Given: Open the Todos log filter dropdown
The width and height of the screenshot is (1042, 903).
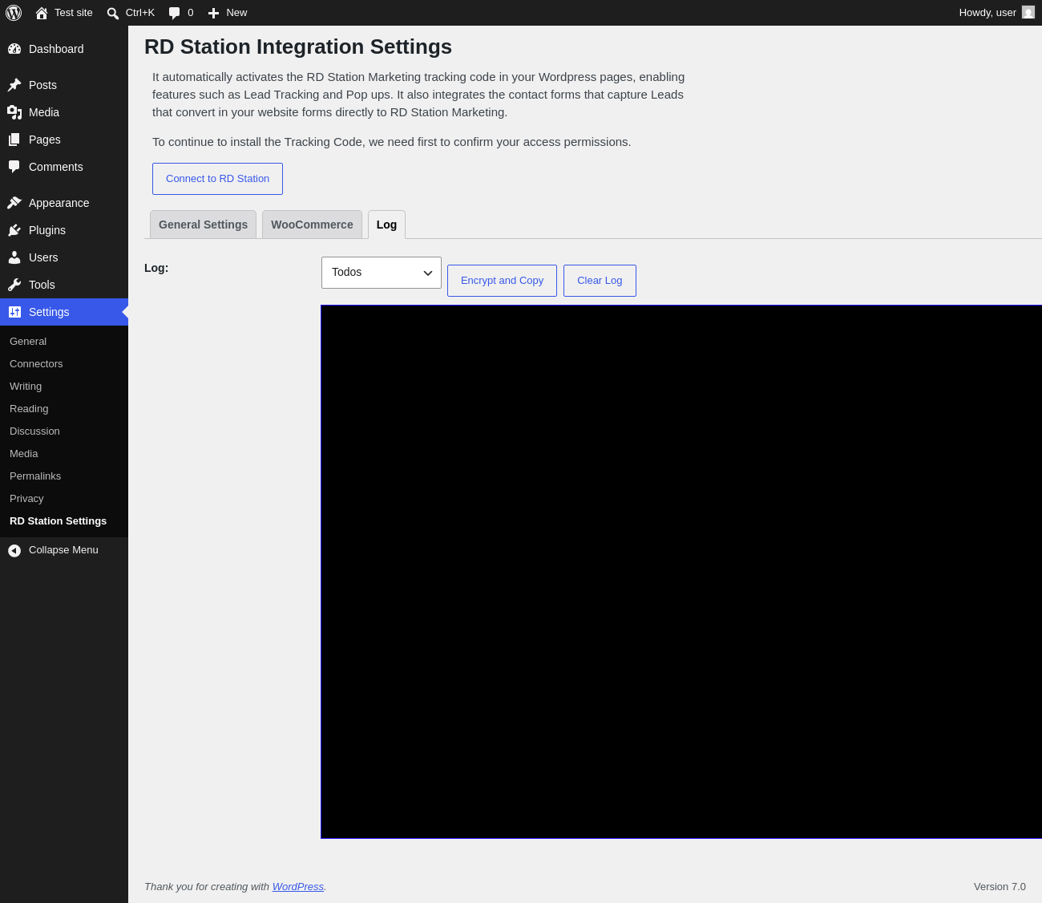Looking at the screenshot, I should (x=382, y=273).
